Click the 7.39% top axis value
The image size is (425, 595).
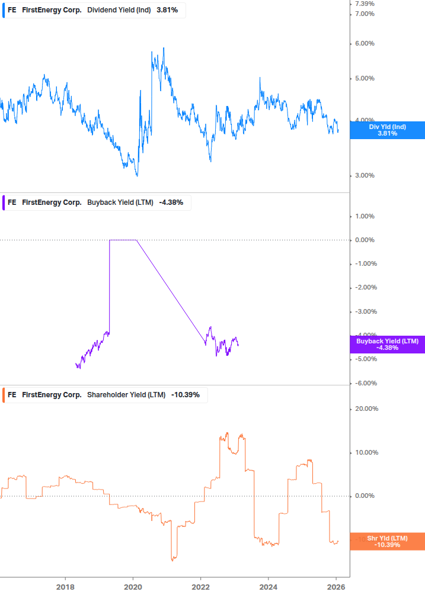point(365,4)
